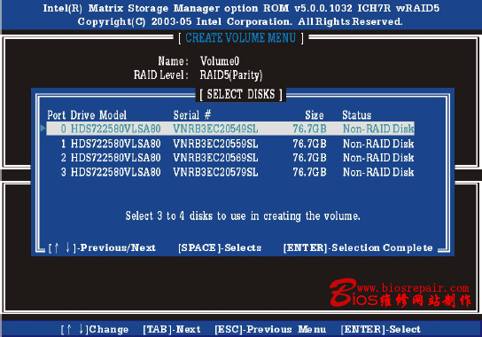Click the Intel Corporation copyright line
Image resolution: width=482 pixels, height=337 pixels.
[240, 21]
